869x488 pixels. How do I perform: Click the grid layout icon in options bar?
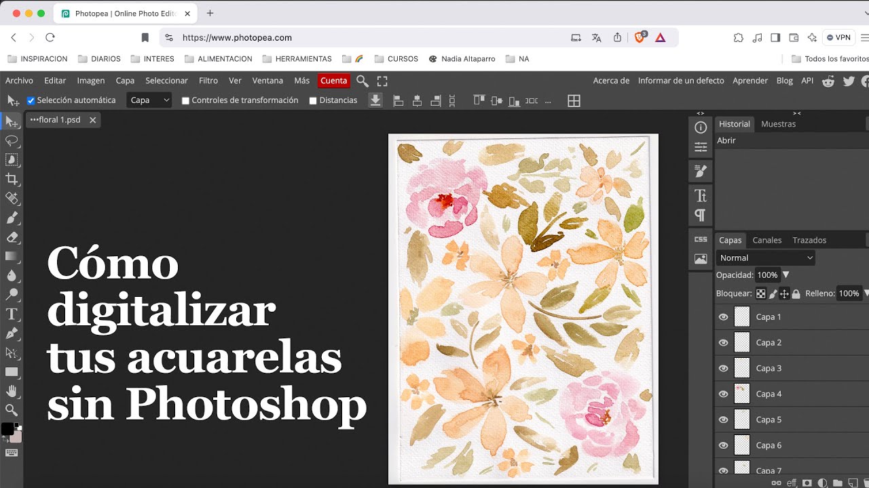[x=574, y=100]
